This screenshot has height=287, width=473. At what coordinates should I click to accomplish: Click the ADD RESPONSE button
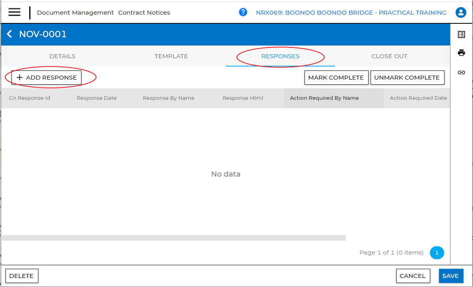(46, 78)
